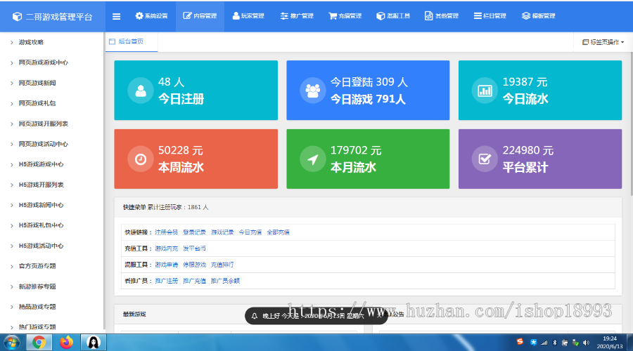Click the 本月流水 paper plane icon
Screen dimensions: 633x351
pos(313,159)
